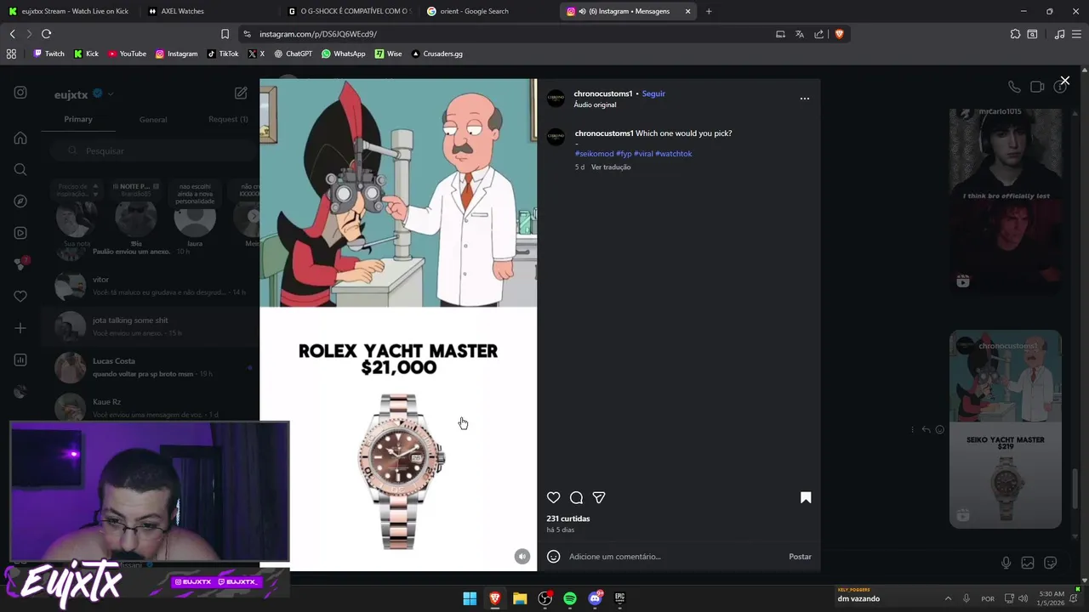
Task: Open a new browser tab
Action: 709,11
